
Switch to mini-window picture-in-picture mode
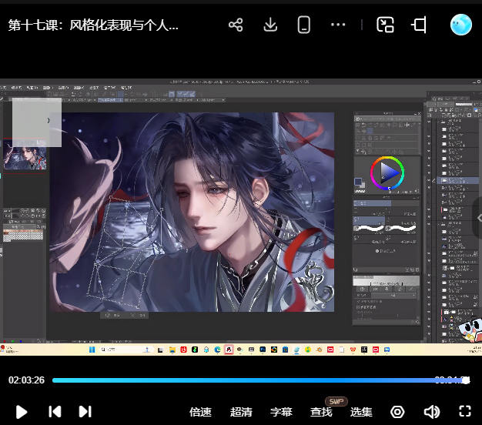385,25
